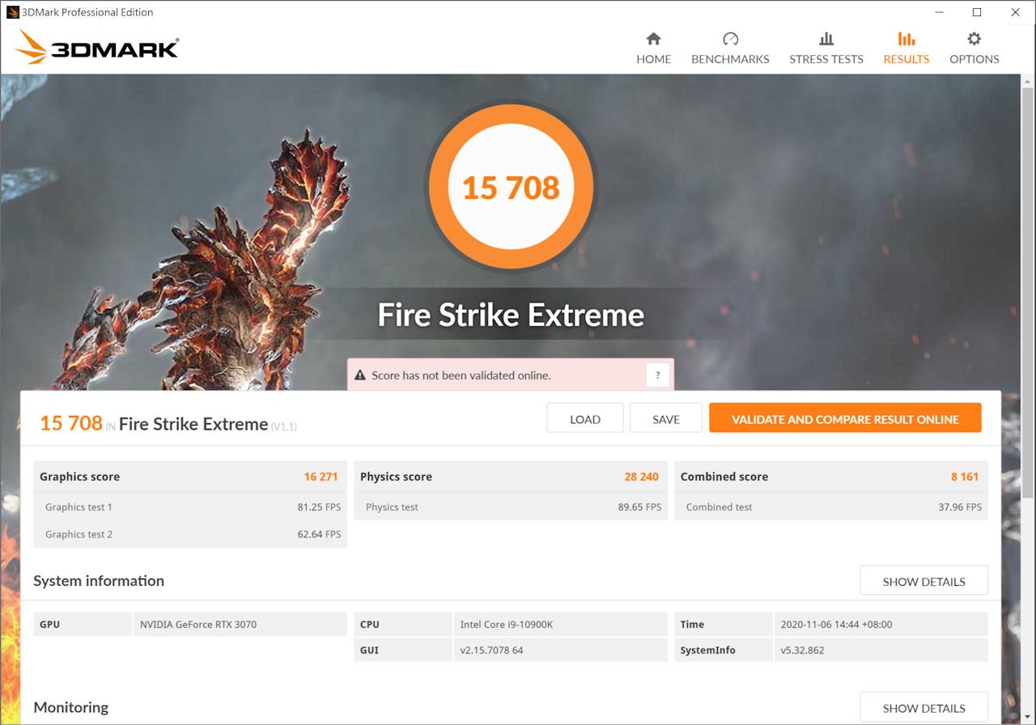The height and width of the screenshot is (725, 1036).
Task: Select the RESULTS tab
Action: pyautogui.click(x=906, y=49)
